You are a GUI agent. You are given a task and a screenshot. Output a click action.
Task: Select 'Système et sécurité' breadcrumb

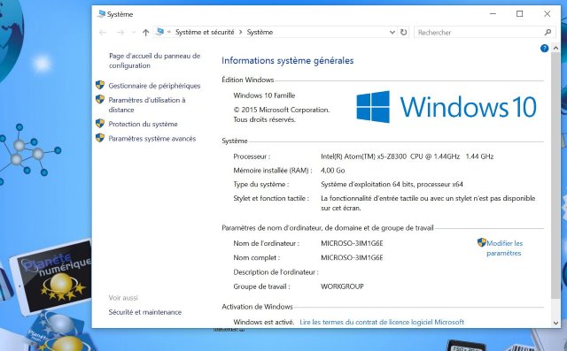click(x=205, y=32)
